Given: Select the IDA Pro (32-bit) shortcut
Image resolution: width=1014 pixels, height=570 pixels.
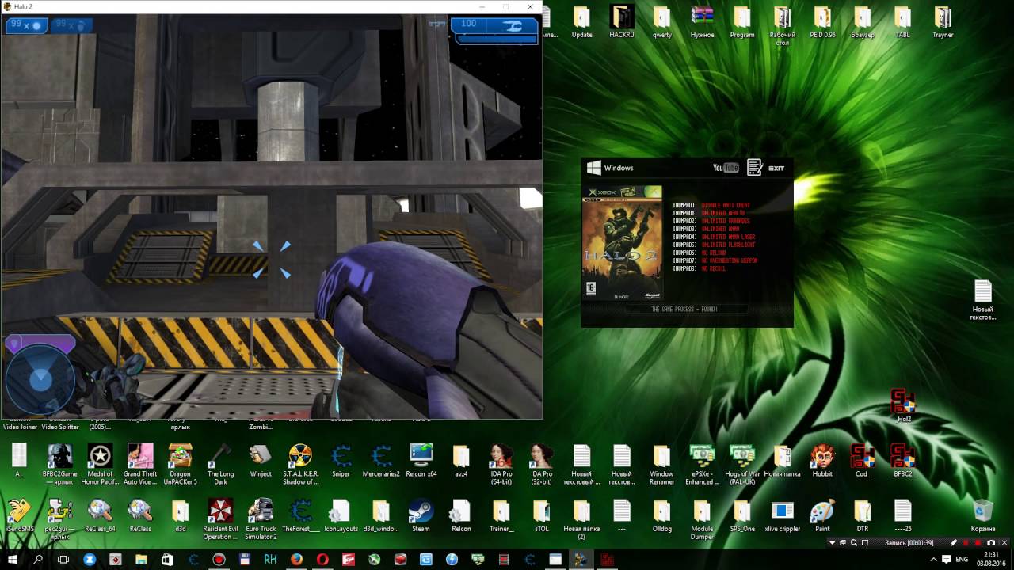Looking at the screenshot, I should point(542,464).
